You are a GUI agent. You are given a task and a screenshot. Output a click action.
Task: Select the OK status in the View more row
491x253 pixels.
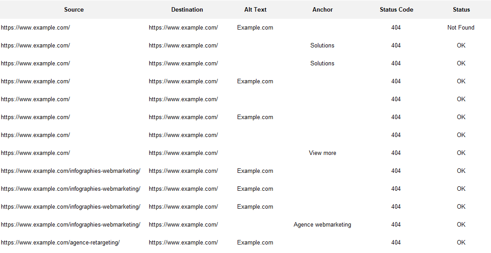click(461, 153)
